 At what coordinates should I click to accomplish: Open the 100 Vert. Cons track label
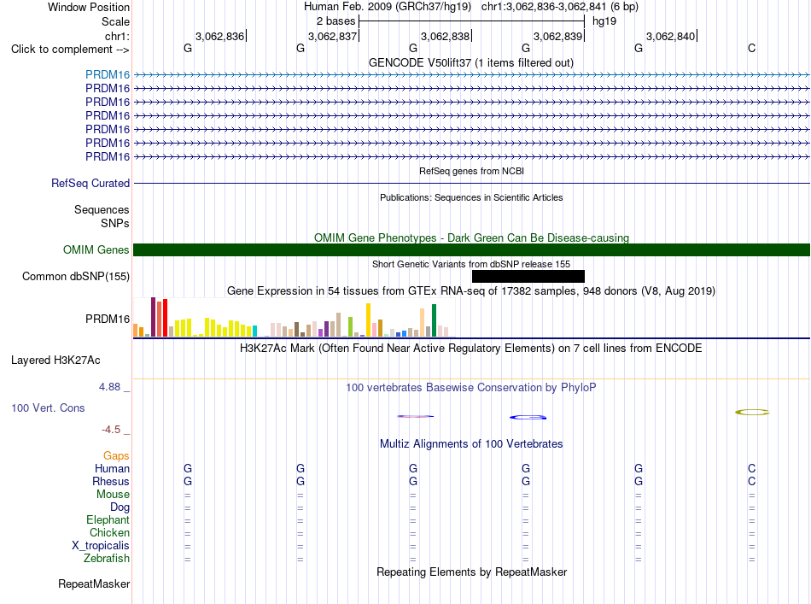pos(48,408)
